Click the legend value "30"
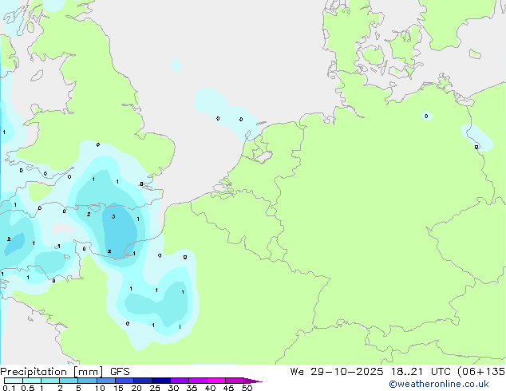Screen dimensions: 506x391 173,388
